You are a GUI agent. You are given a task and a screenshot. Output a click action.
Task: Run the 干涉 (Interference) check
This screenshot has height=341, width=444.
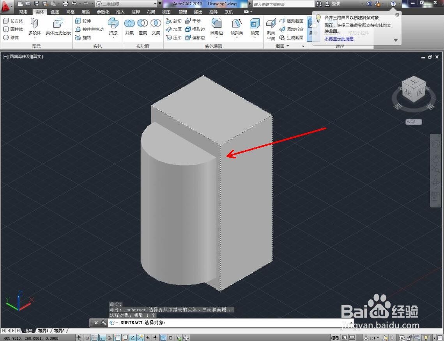[193, 21]
